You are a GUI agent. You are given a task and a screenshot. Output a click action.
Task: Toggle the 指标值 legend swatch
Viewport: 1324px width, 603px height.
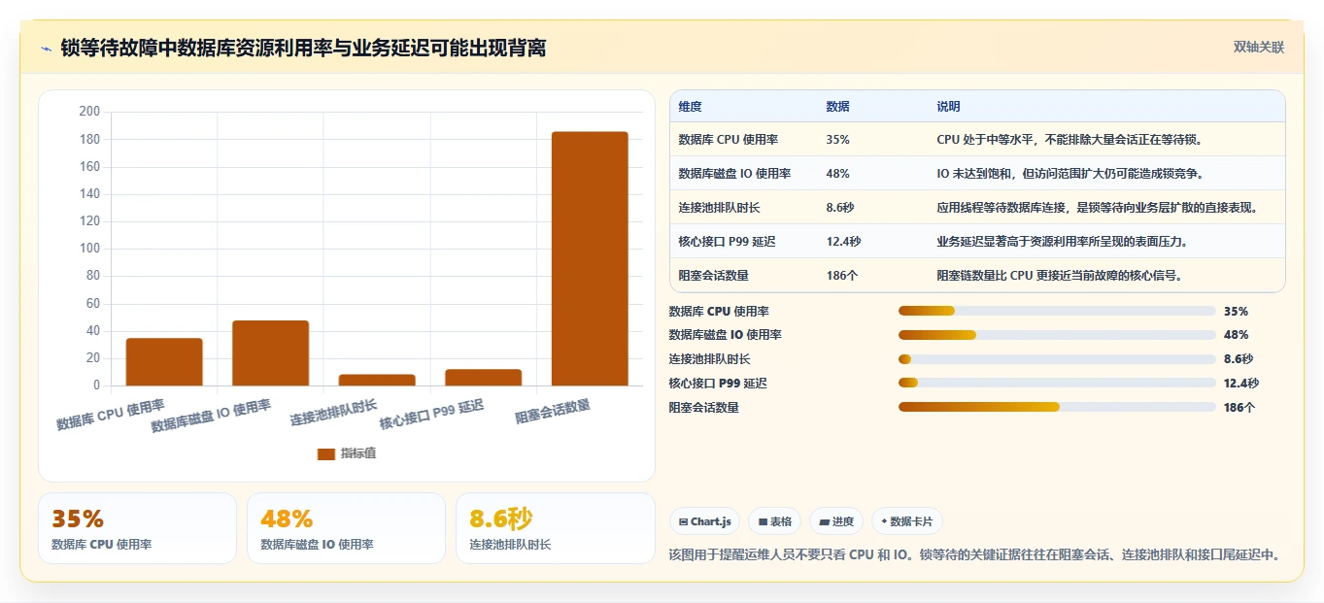[x=326, y=453]
